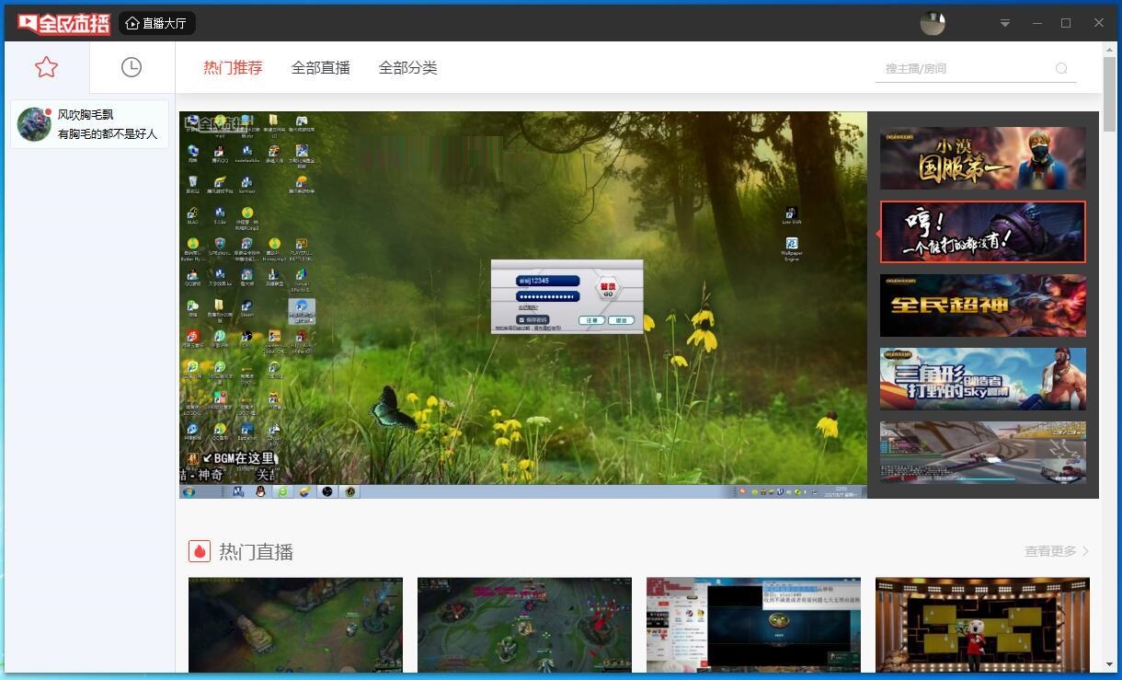Click the 全民直播 logo

tap(63, 23)
